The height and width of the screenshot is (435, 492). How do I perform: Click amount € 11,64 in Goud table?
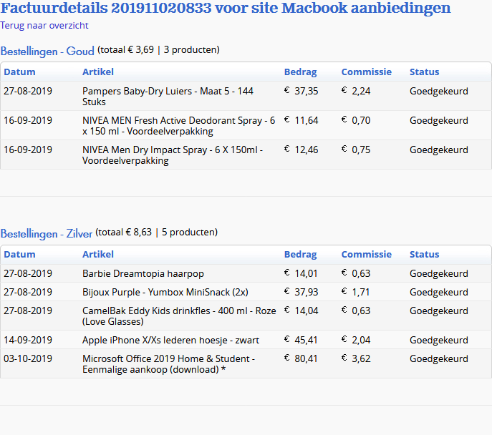pos(302,120)
